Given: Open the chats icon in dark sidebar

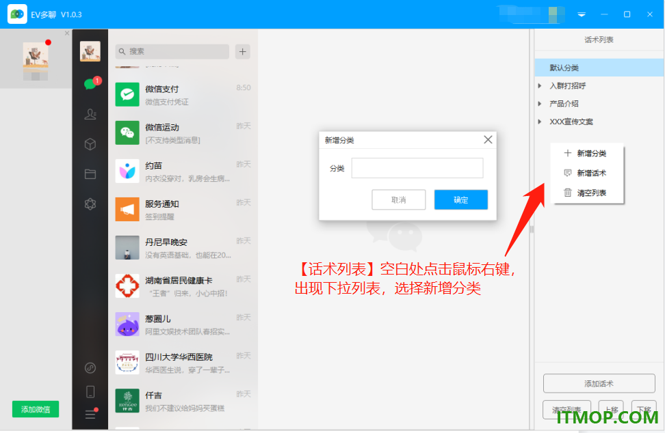Looking at the screenshot, I should click(91, 83).
